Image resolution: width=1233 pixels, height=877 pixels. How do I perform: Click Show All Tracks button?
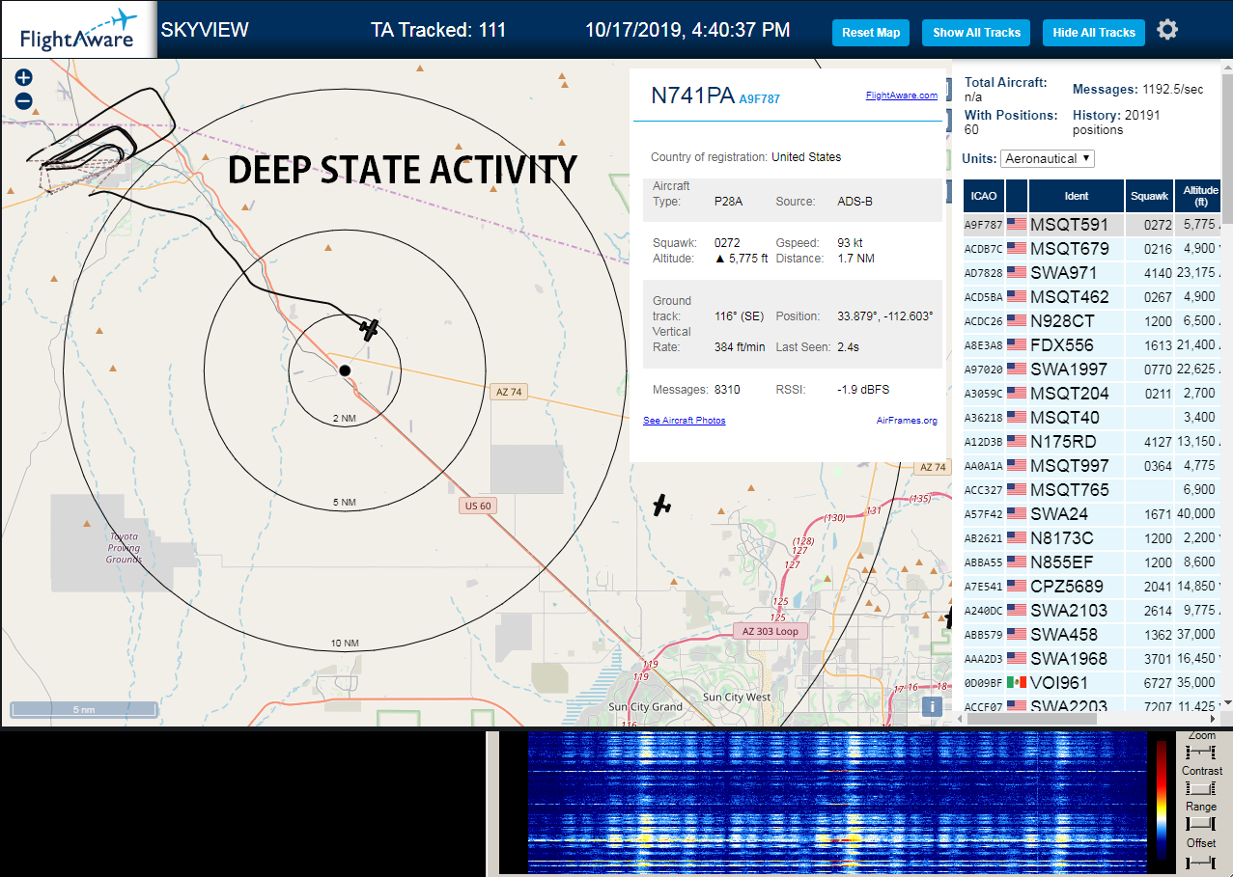coord(976,33)
